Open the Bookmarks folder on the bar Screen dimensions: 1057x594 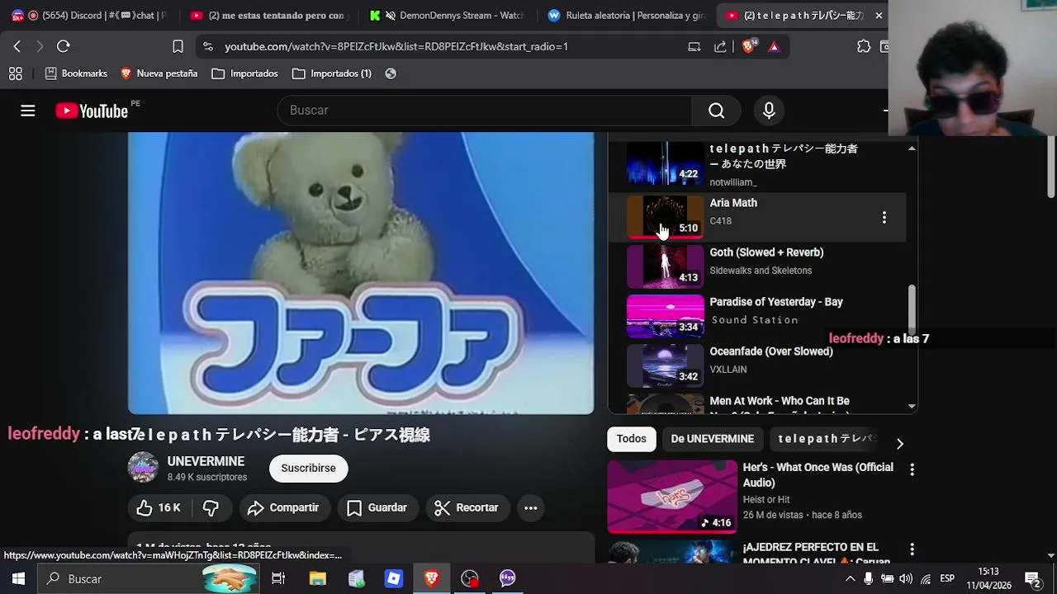coord(76,73)
